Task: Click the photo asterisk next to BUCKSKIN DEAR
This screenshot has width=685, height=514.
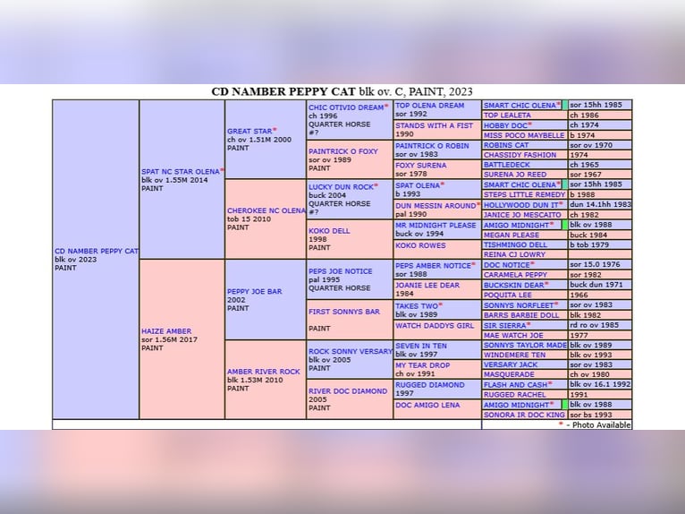Action: tap(546, 285)
